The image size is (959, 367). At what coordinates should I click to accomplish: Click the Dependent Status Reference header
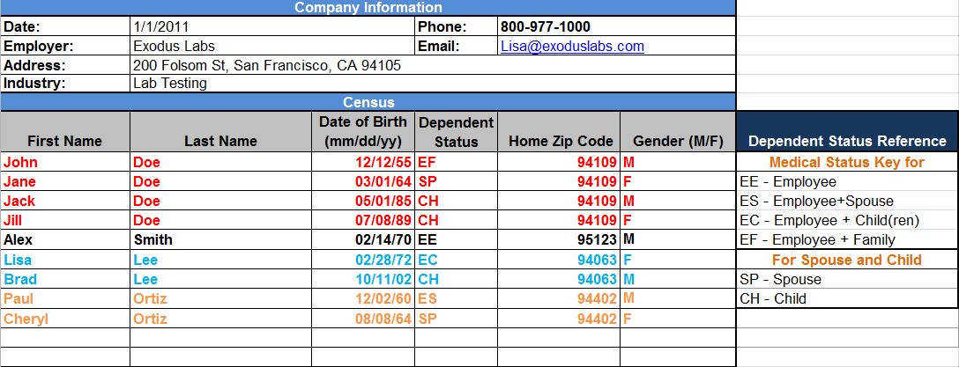[x=847, y=141]
